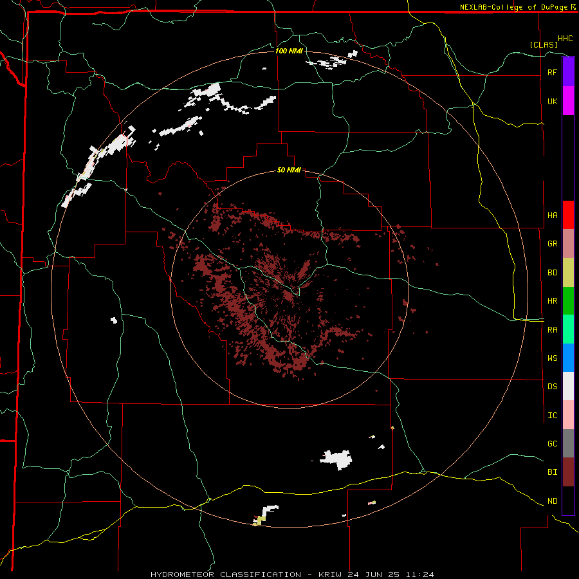Click the NEXLAB-College of DuPage credit

(x=513, y=7)
